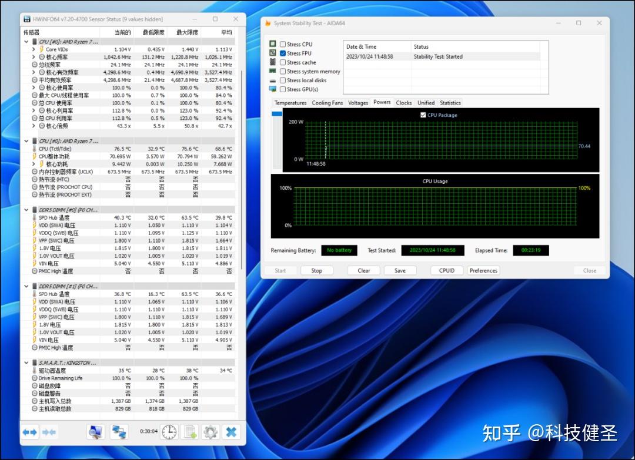The height and width of the screenshot is (460, 635).
Task: Collapse S.M.A.R.T.: KINGSTON group
Action: tap(26, 363)
